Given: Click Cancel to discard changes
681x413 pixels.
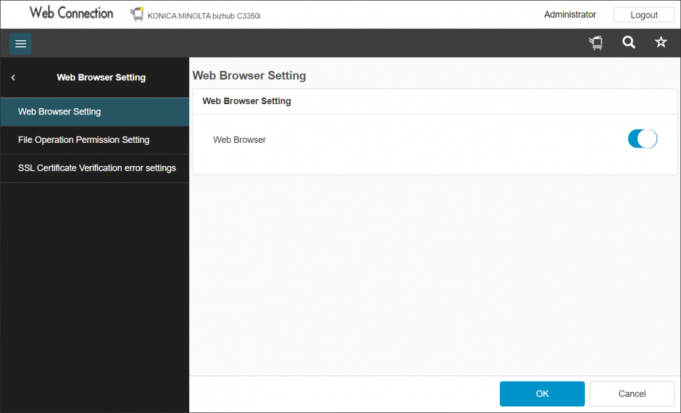Looking at the screenshot, I should [x=631, y=393].
